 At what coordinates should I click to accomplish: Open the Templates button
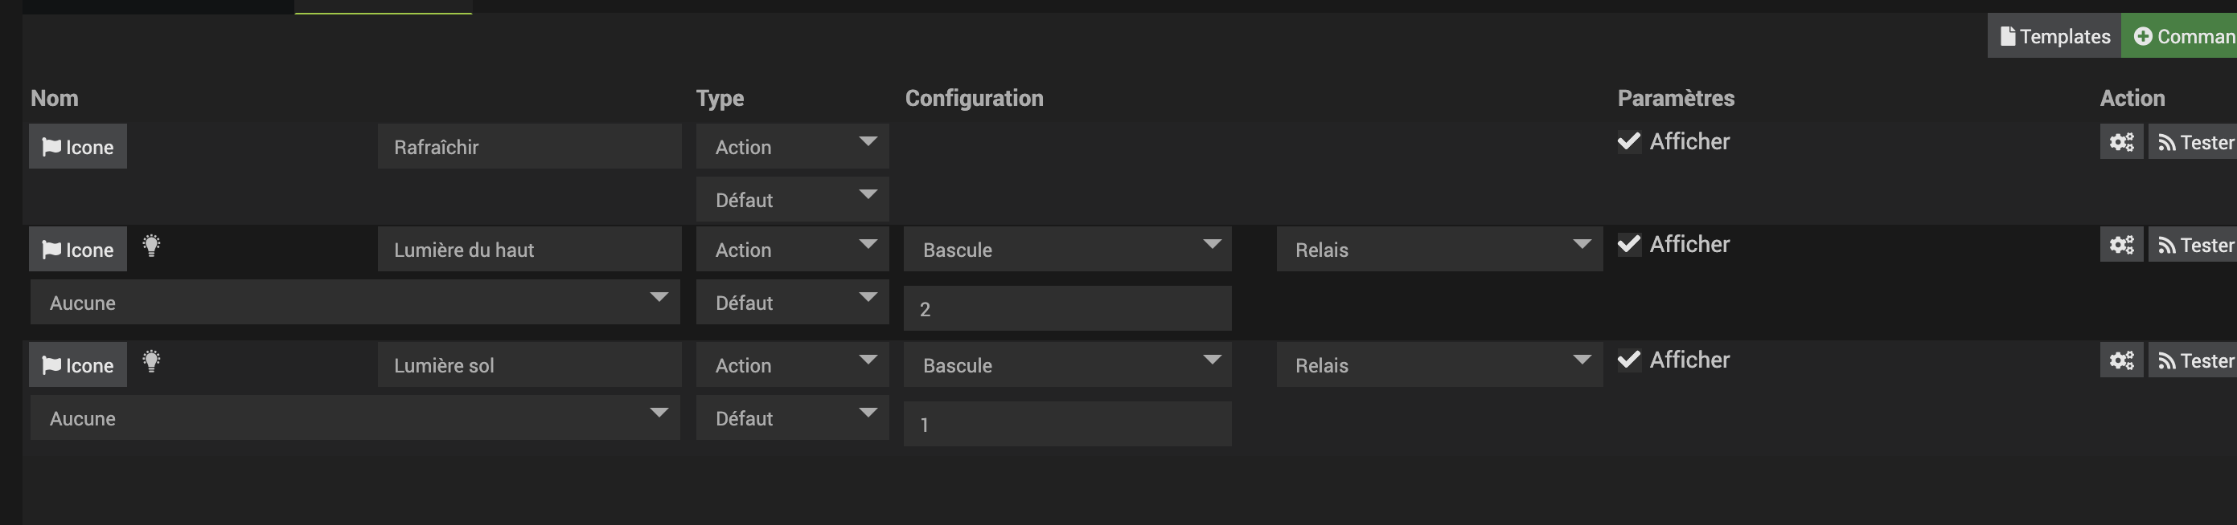coord(2054,36)
